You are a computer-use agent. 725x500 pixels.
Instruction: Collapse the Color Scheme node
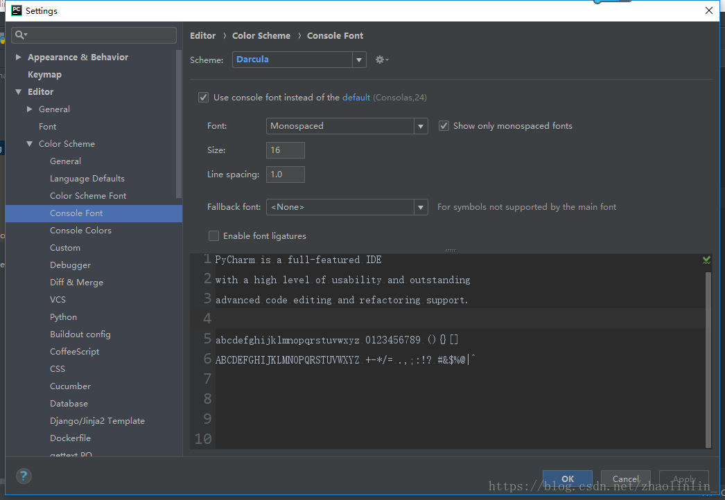[x=30, y=144]
